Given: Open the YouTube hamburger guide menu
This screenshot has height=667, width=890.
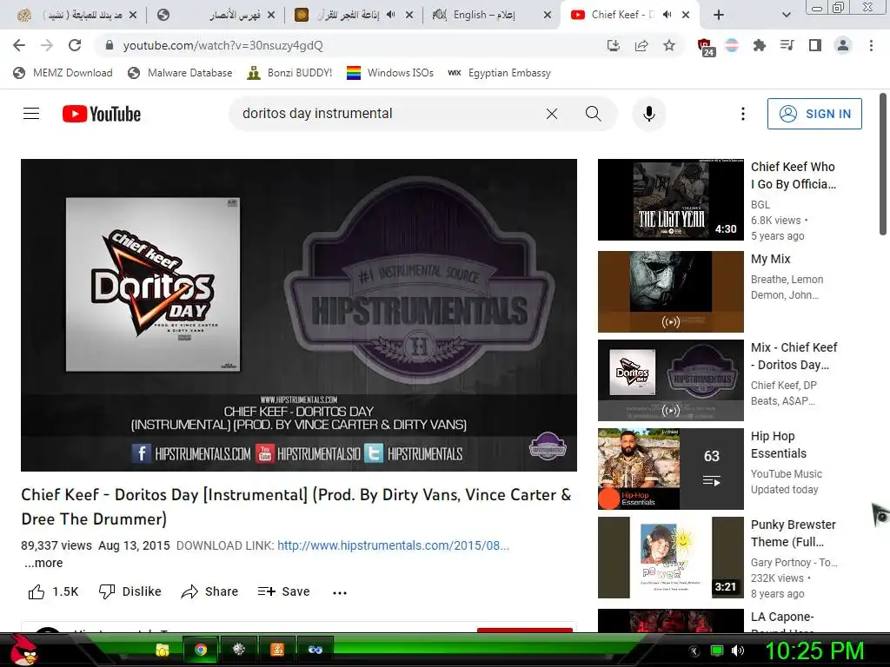Looking at the screenshot, I should pyautogui.click(x=31, y=114).
